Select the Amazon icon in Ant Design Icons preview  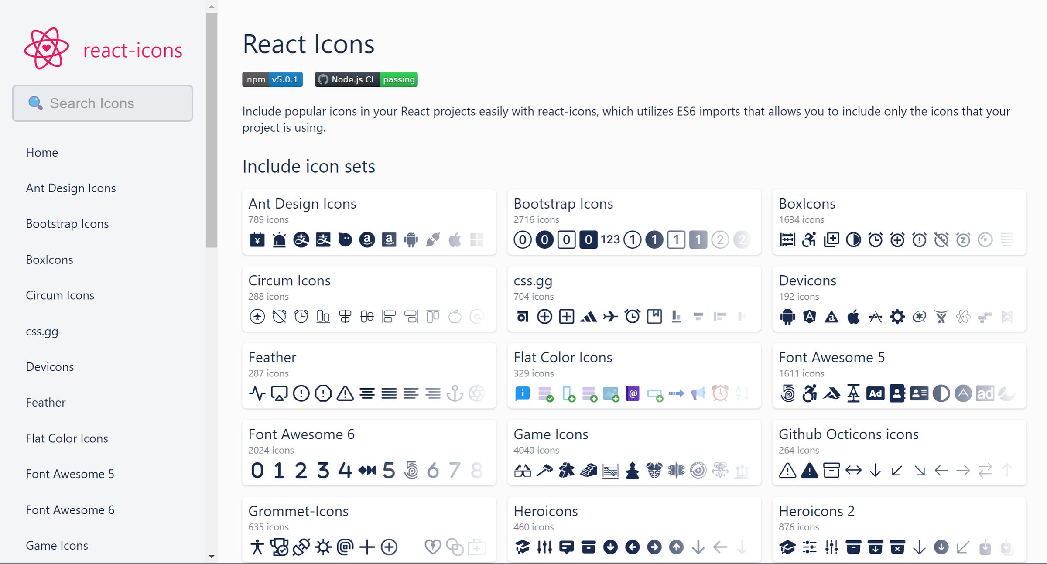(x=366, y=239)
